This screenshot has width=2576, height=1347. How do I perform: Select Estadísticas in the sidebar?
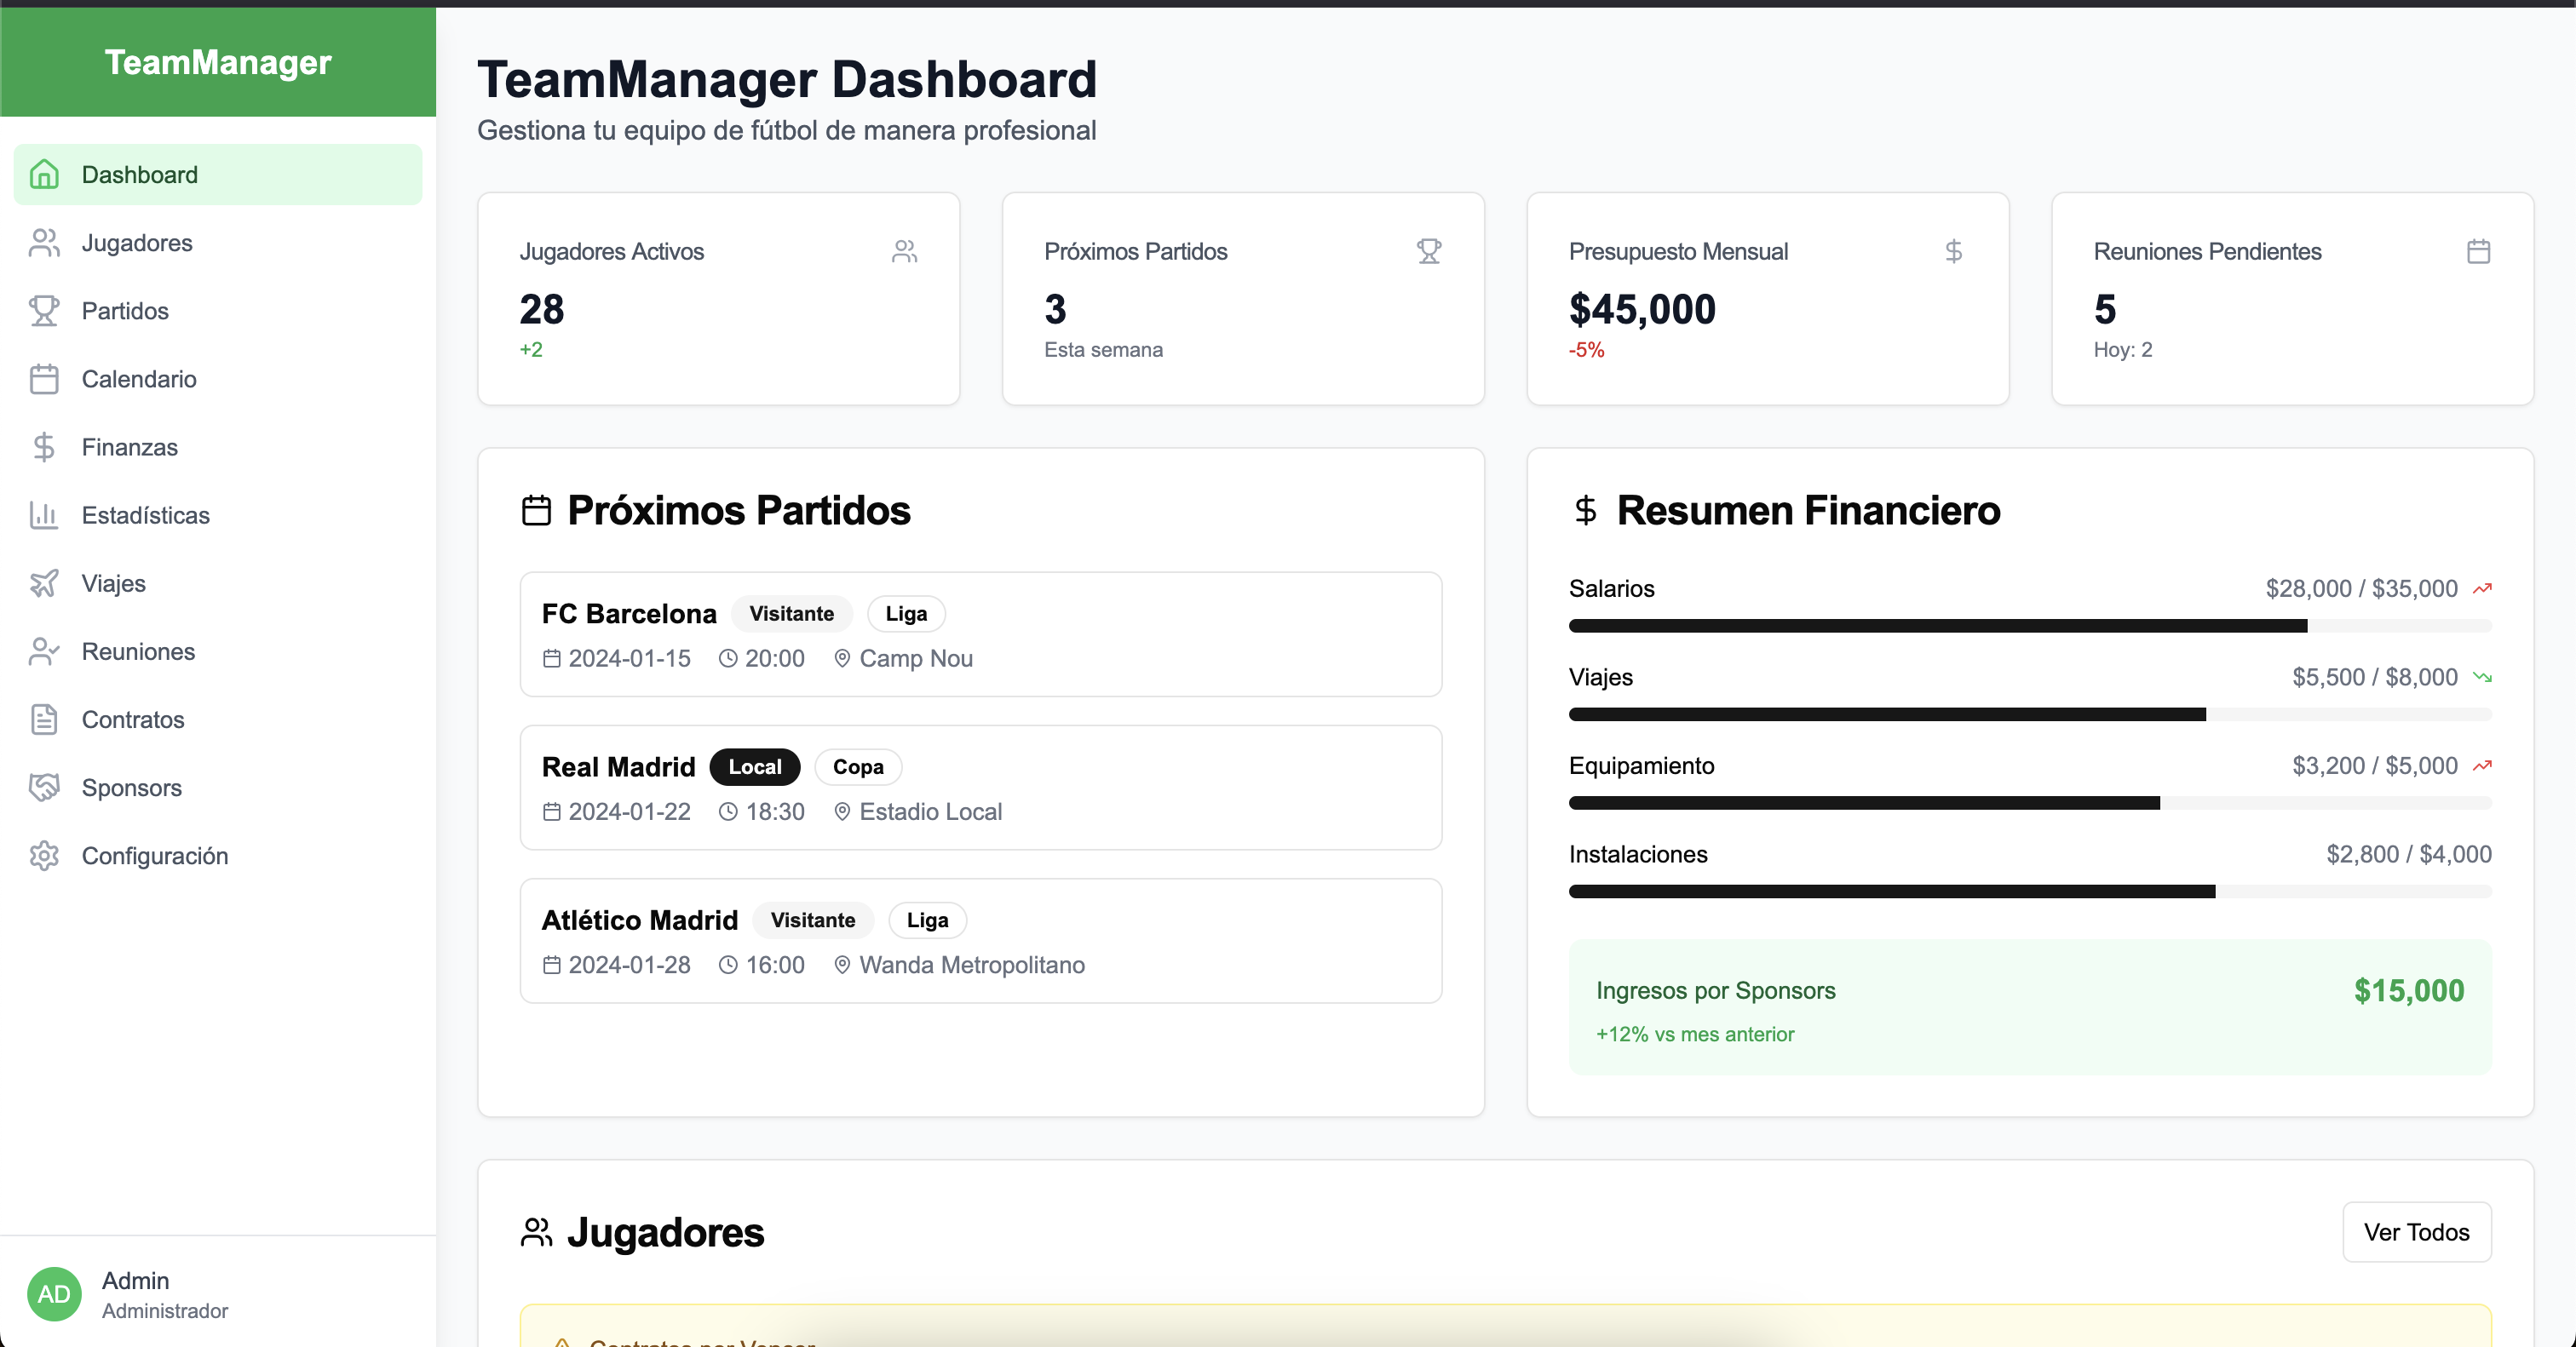pyautogui.click(x=218, y=514)
